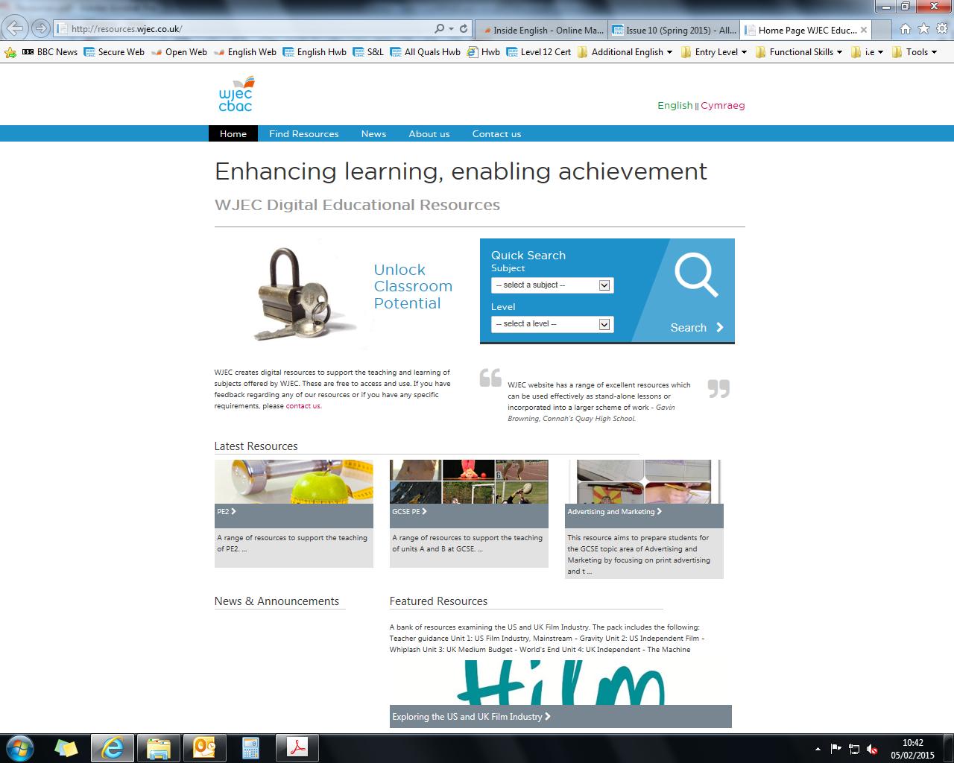Open Outlook from the taskbar
This screenshot has height=763, width=954.
204,747
